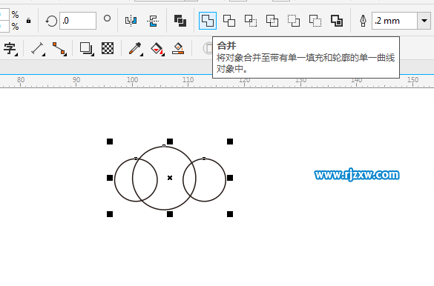Viewport: 434px width, 286px height.
Task: Click the top-left corner selection handle
Action: click(x=110, y=142)
